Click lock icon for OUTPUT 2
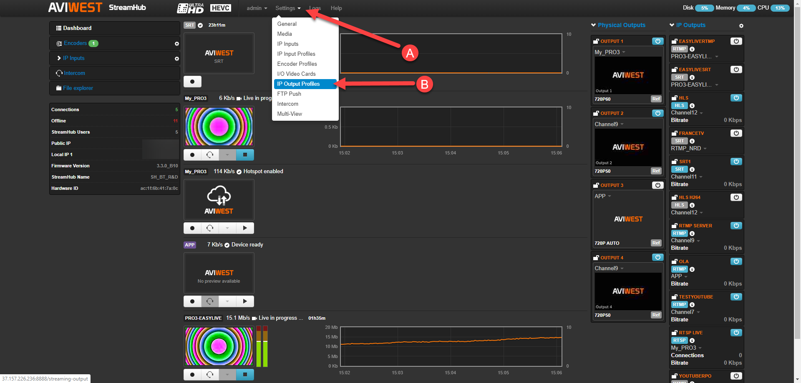This screenshot has height=383, width=801. point(596,113)
